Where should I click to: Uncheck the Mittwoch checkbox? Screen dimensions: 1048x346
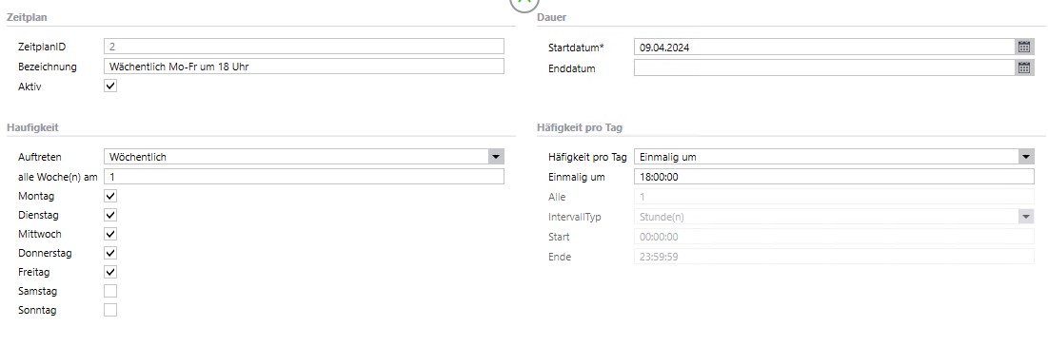(110, 234)
